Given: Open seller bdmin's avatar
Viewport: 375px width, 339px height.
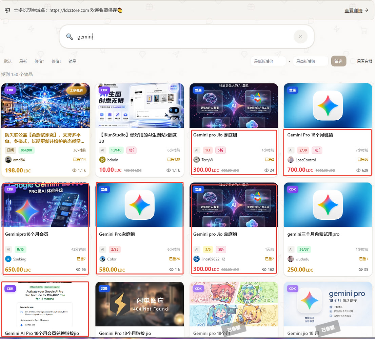Looking at the screenshot, I should pos(102,160).
